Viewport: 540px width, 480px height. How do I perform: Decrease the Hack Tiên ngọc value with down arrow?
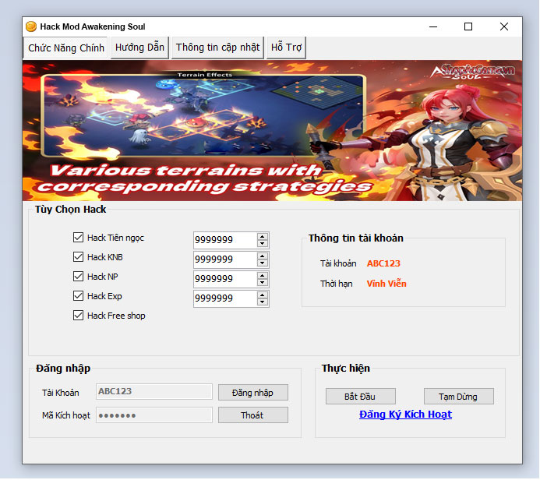tap(263, 243)
